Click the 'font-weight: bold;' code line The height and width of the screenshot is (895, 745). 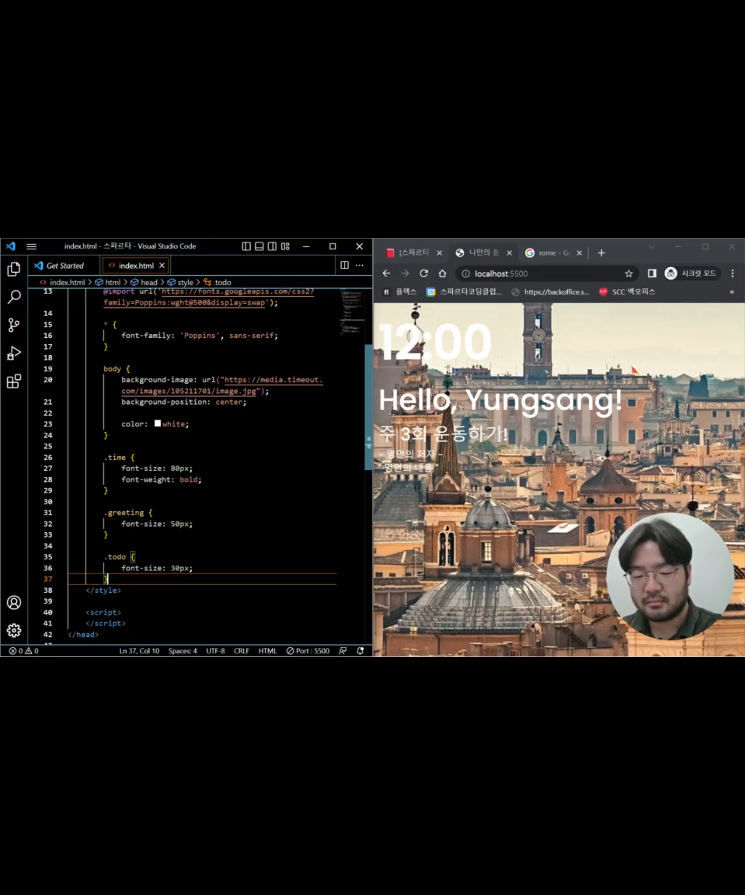161,480
